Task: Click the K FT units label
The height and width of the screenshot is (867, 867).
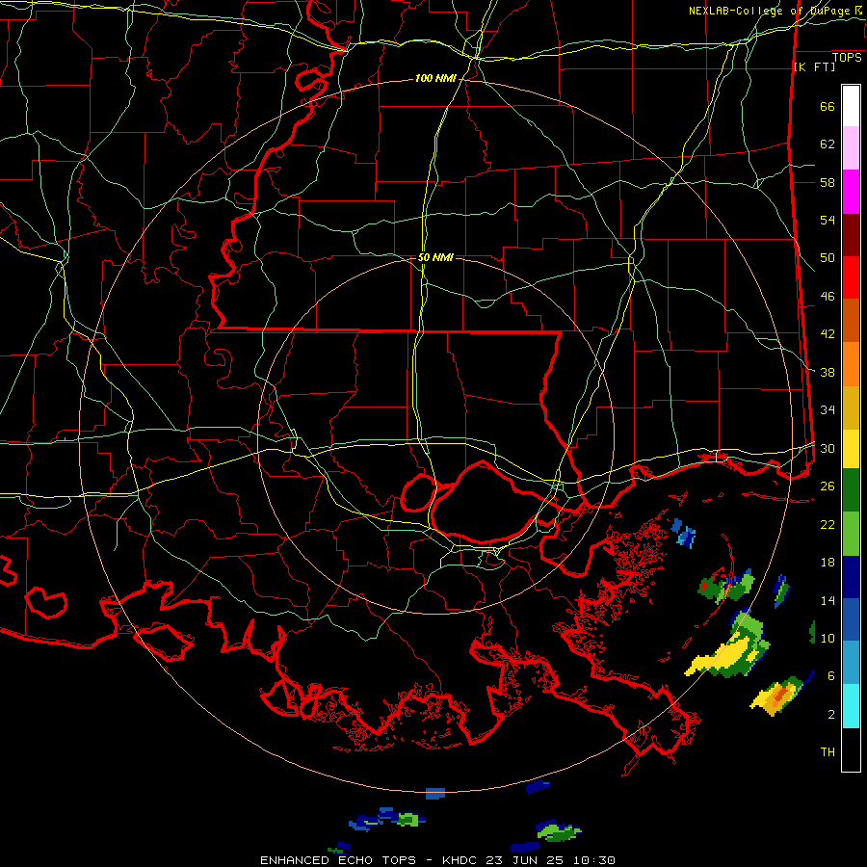Action: coord(815,67)
